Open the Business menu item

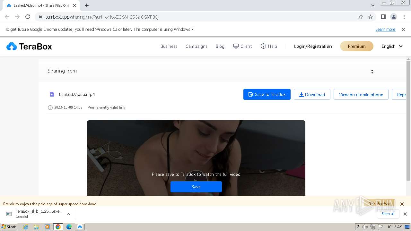pos(169,46)
